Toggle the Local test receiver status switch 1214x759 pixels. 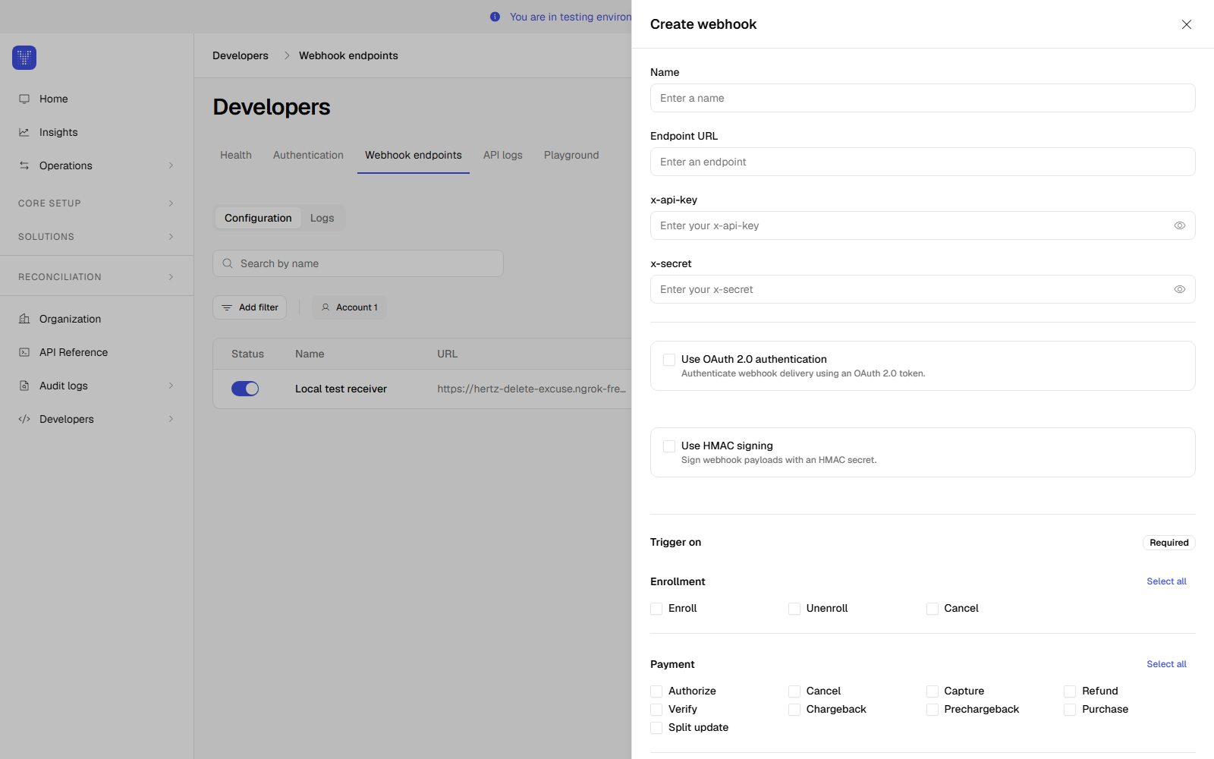coord(245,389)
